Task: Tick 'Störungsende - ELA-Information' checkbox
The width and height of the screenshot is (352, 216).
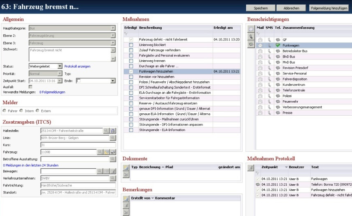Action: pyautogui.click(x=131, y=130)
